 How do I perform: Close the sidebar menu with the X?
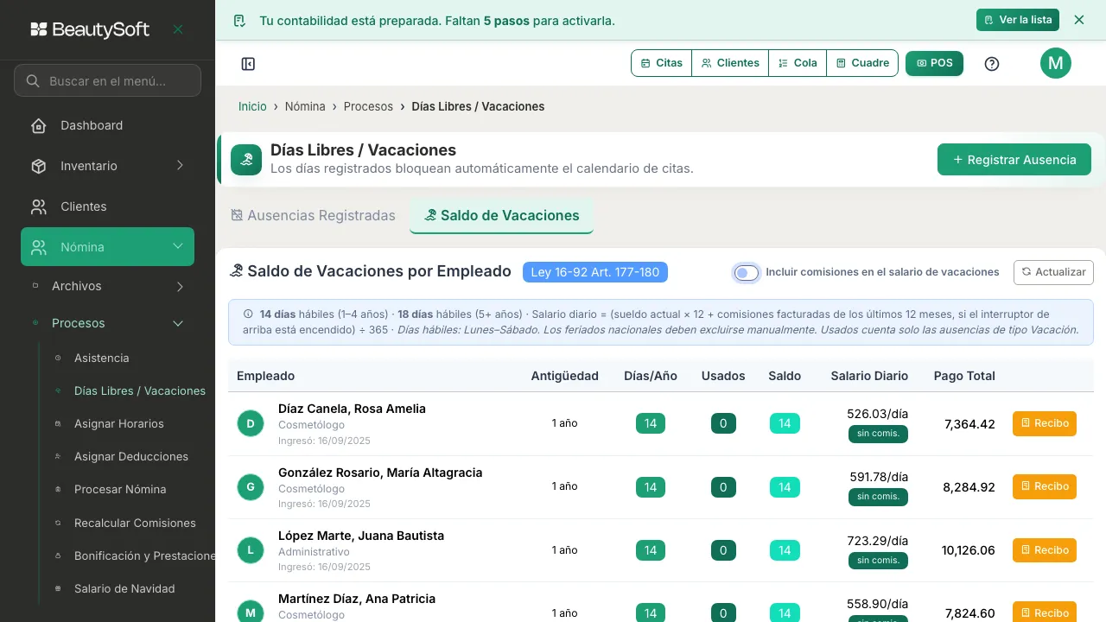pyautogui.click(x=178, y=29)
